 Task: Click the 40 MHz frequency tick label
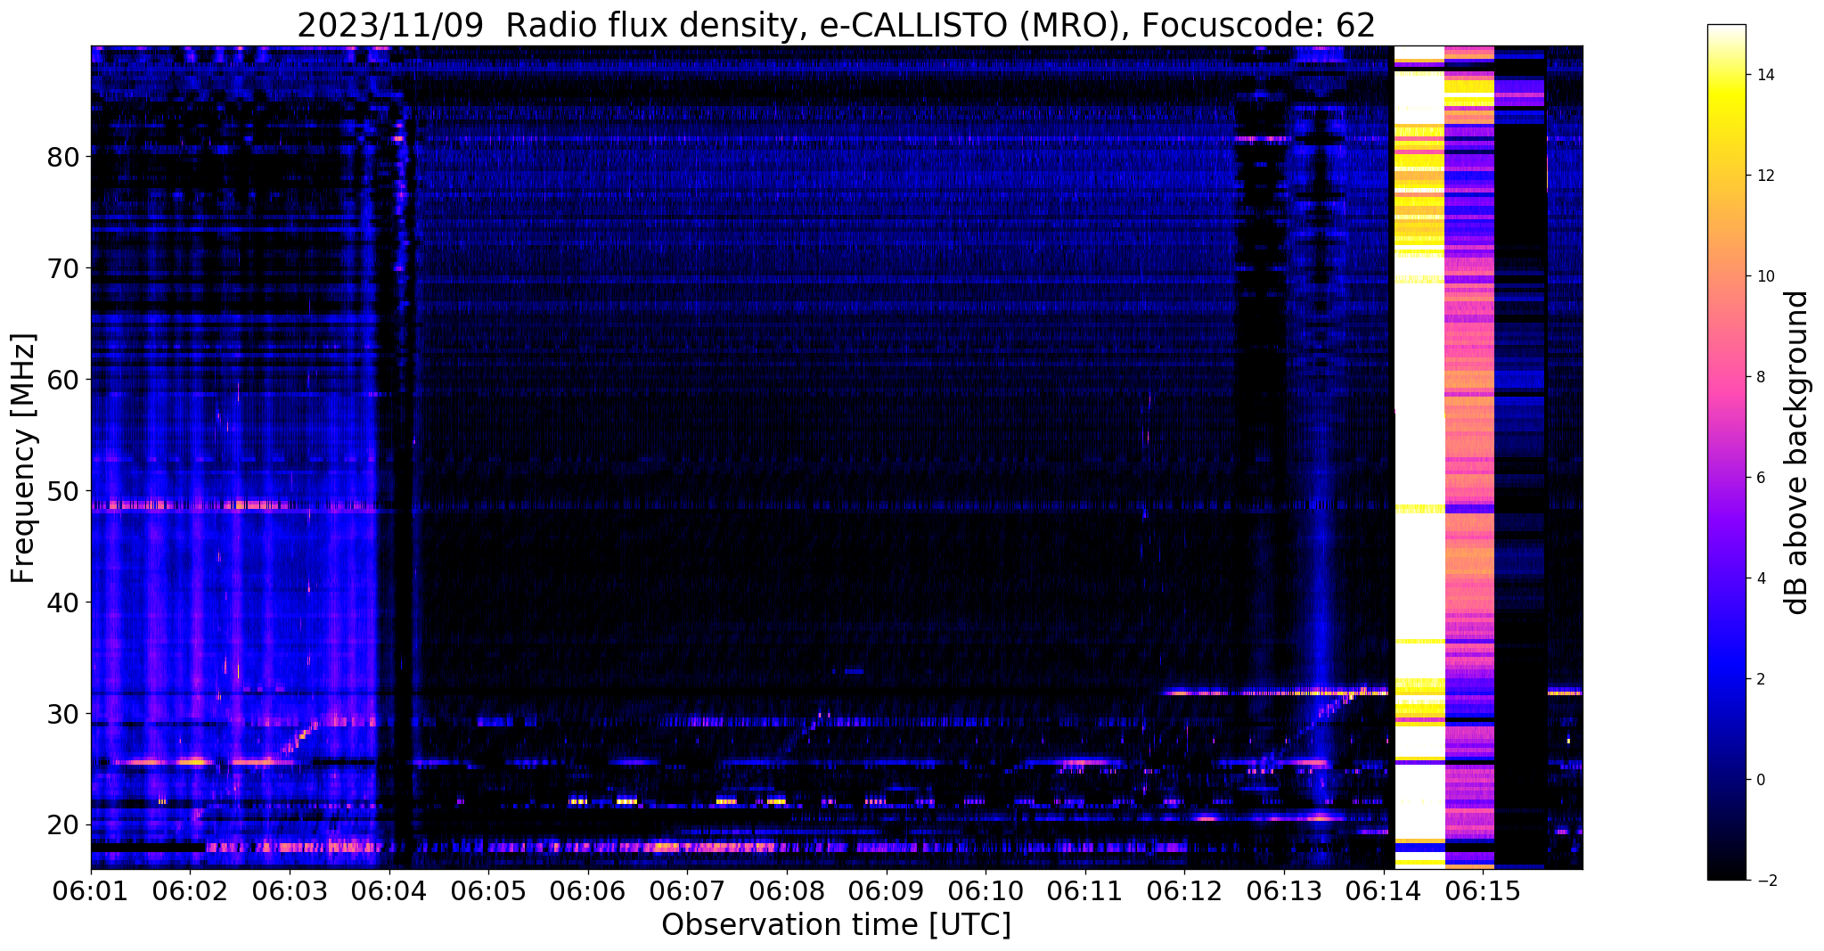point(63,603)
